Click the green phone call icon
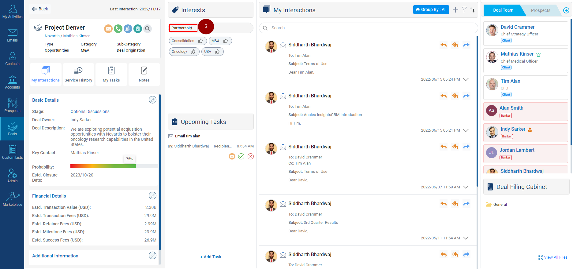This screenshot has width=573, height=269. (118, 29)
